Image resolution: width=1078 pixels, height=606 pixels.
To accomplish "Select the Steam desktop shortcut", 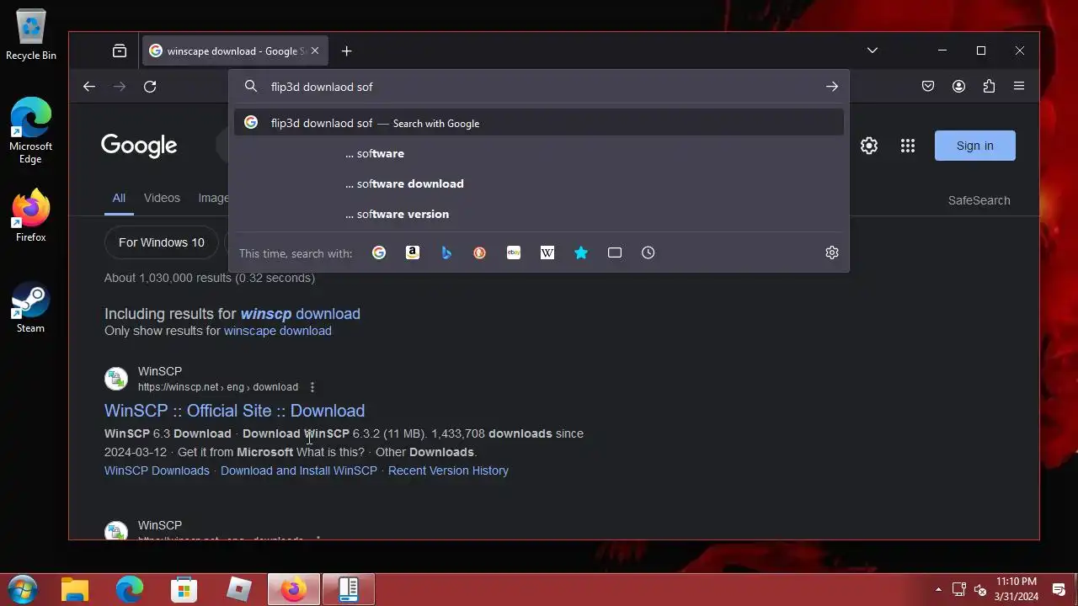I will 31,307.
